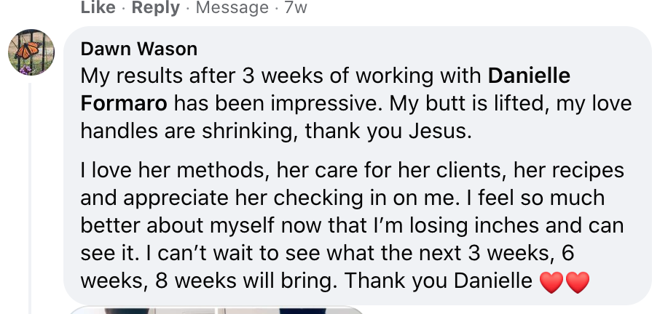Click the 'Thank you Danielle' closing sentence
Screen dimensions: 668x314
[x=438, y=281]
